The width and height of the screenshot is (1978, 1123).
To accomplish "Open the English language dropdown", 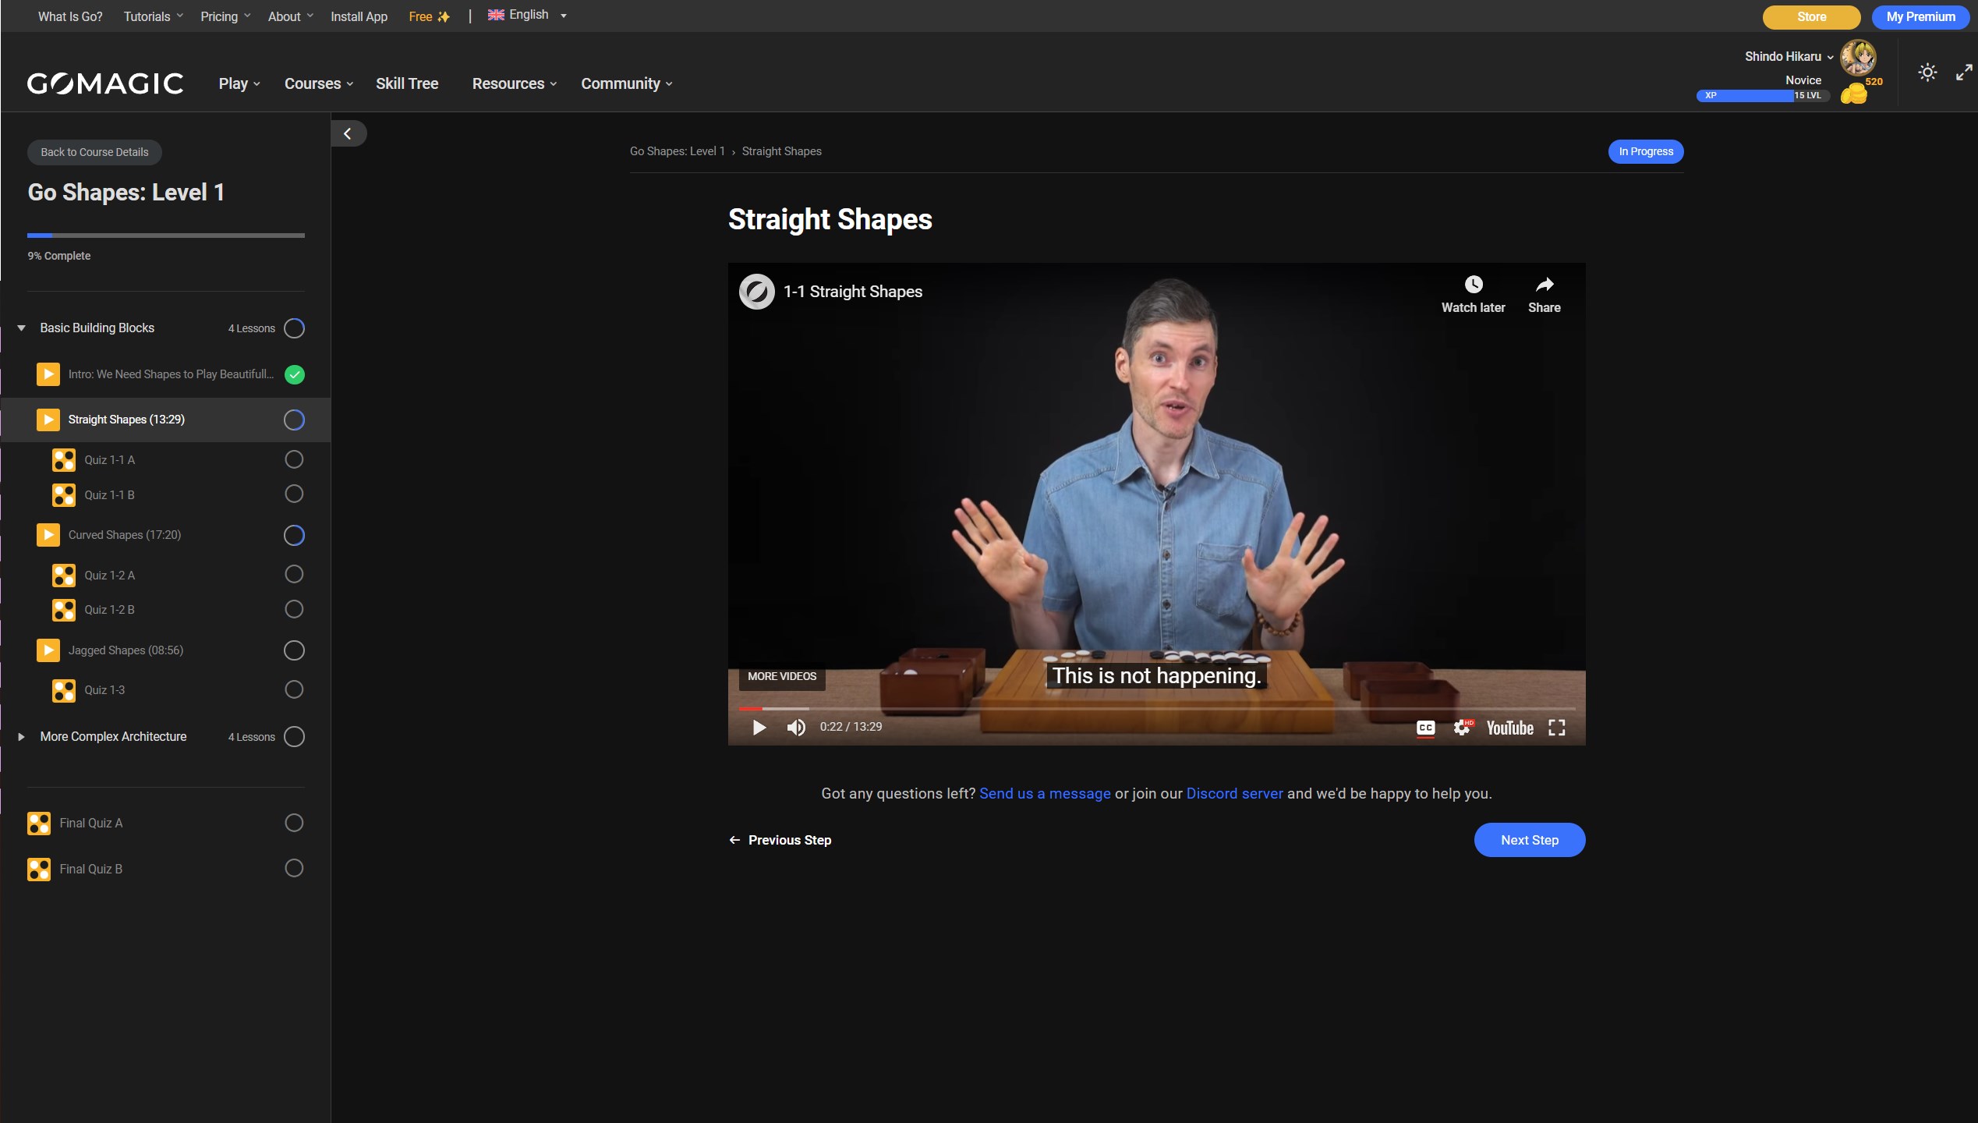I will pyautogui.click(x=527, y=15).
